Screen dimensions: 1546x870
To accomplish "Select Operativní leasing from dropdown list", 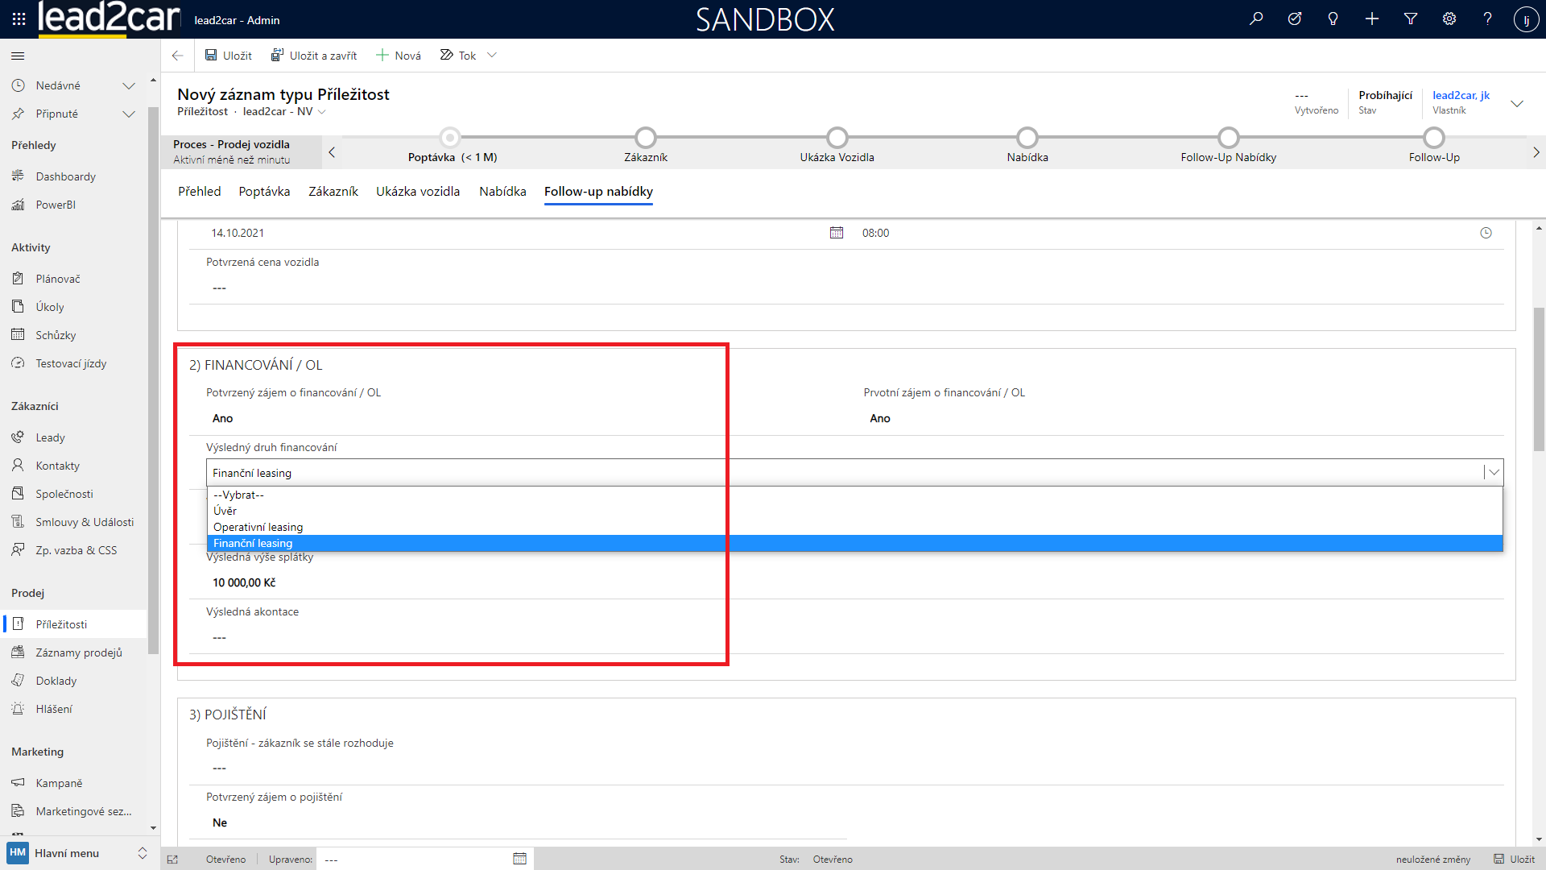I will pos(258,527).
